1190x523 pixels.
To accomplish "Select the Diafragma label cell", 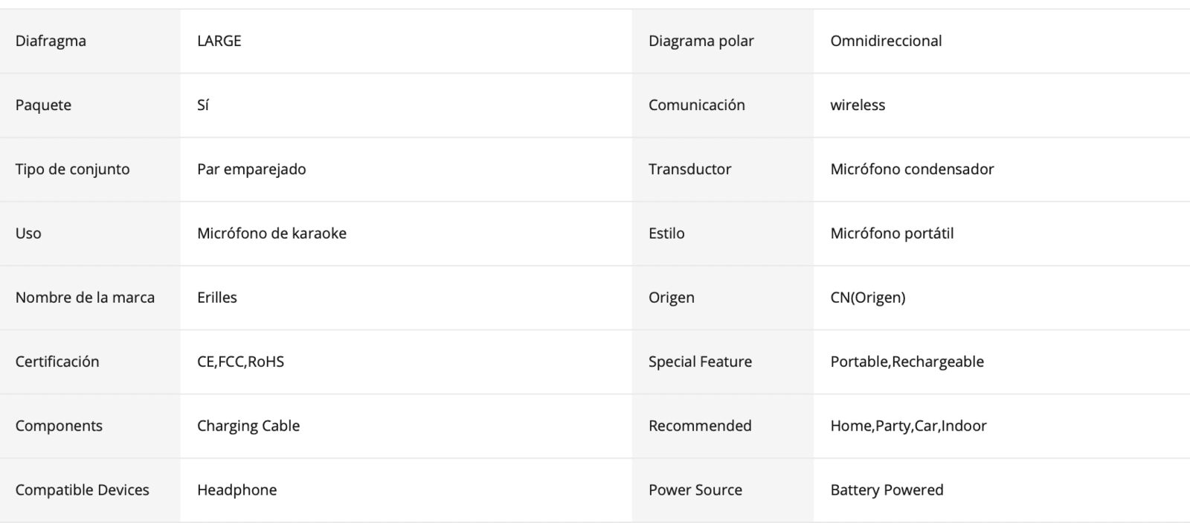I will click(x=90, y=41).
